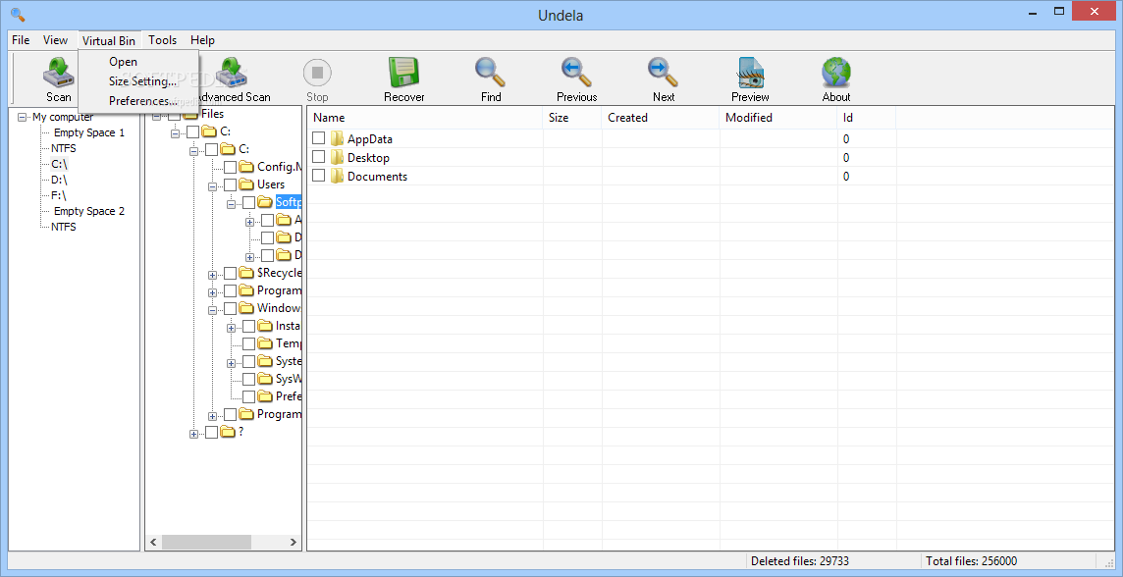This screenshot has width=1123, height=577.
Task: Click the Users folder icon in tree
Action: coord(246,184)
